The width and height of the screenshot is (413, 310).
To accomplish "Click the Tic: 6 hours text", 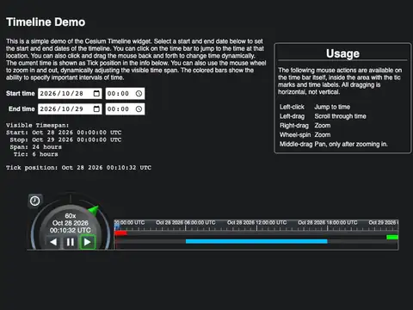I will (x=36, y=154).
